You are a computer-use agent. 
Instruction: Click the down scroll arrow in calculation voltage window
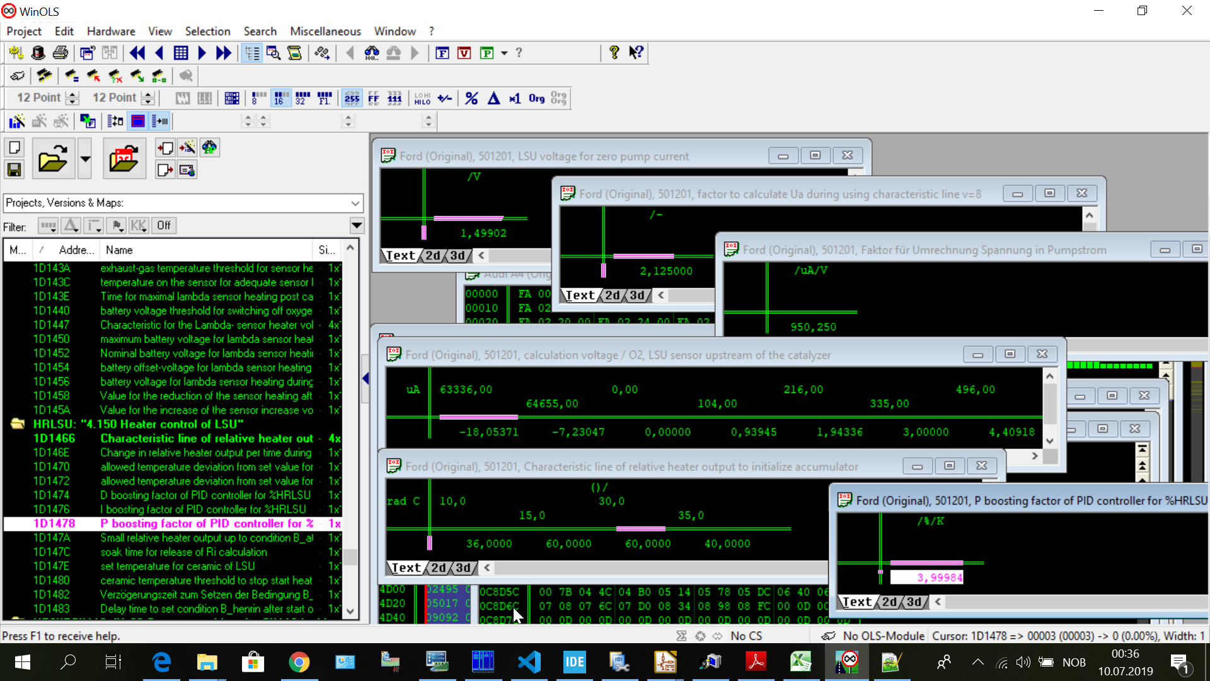(x=1050, y=441)
